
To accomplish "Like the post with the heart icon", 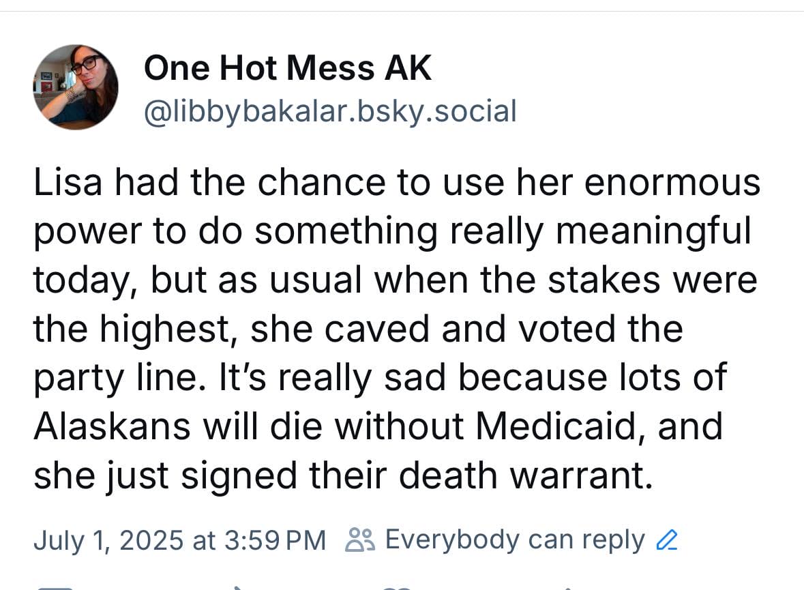I will 397,587.
